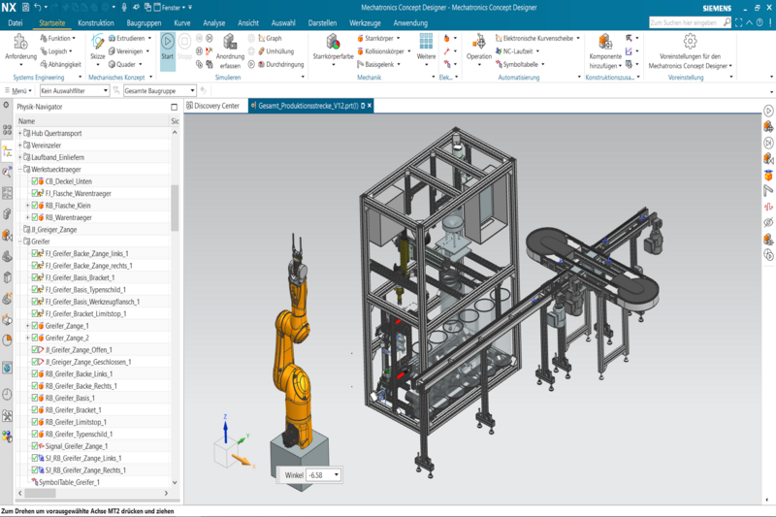
Task: Click the Anordnung erfassen icon
Action: pos(230,42)
